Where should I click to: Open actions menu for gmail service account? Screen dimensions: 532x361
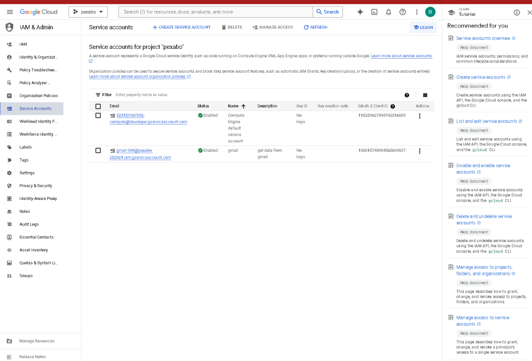420,151
